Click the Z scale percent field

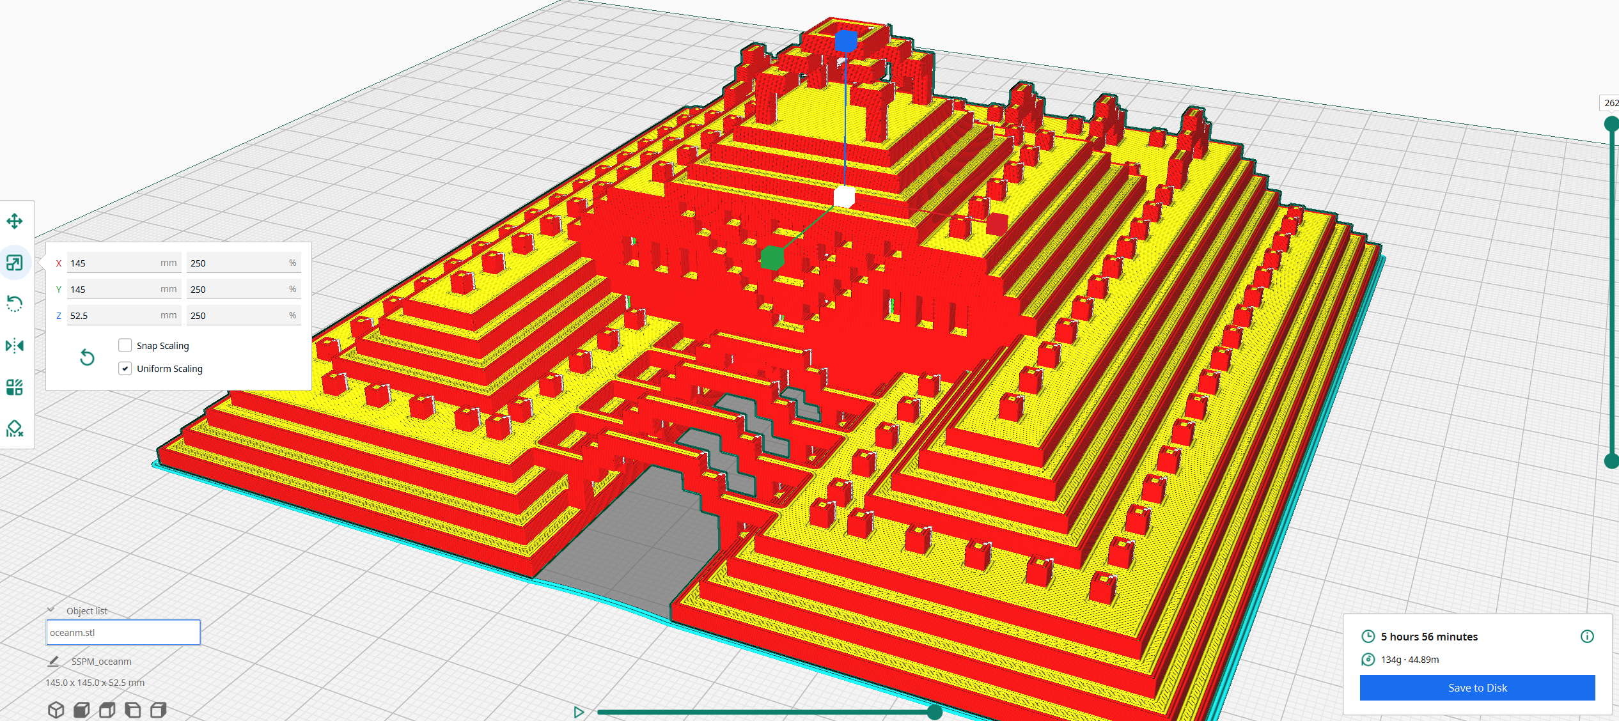244,315
